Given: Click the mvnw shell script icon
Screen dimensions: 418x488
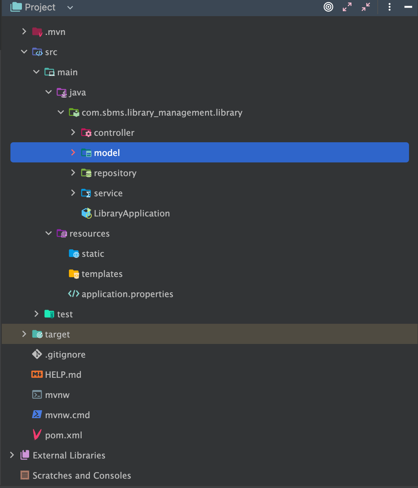Looking at the screenshot, I should tap(37, 395).
